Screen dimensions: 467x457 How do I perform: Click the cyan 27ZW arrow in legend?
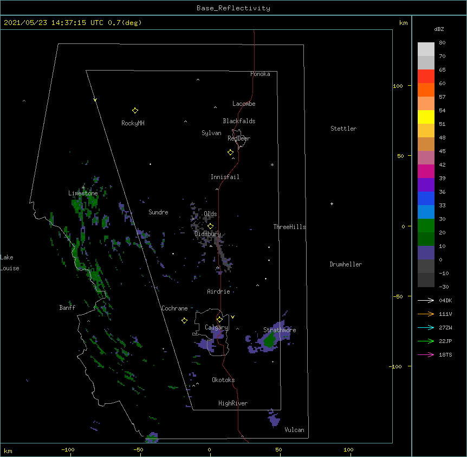(426, 327)
